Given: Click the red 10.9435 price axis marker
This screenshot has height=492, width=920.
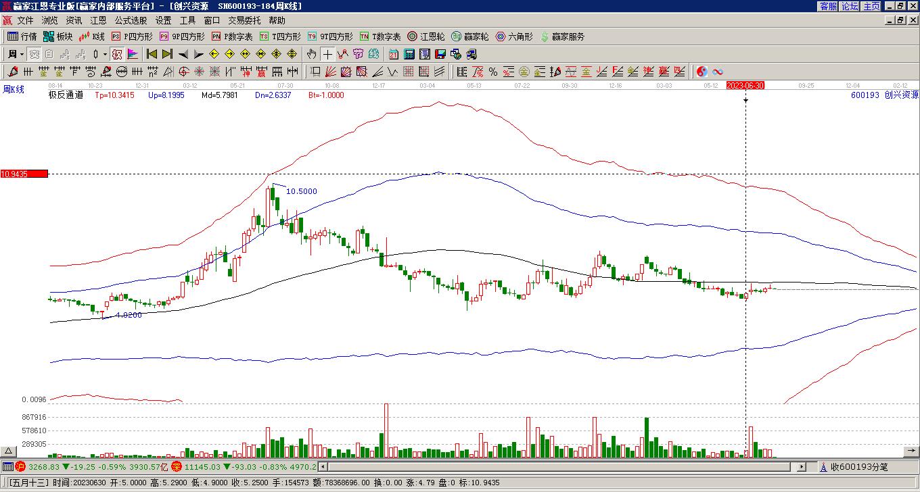Looking at the screenshot, I should [24, 174].
